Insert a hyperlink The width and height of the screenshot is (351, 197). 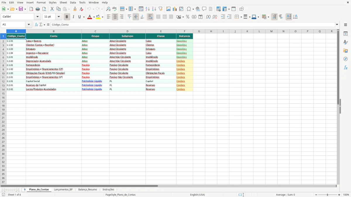[198, 9]
